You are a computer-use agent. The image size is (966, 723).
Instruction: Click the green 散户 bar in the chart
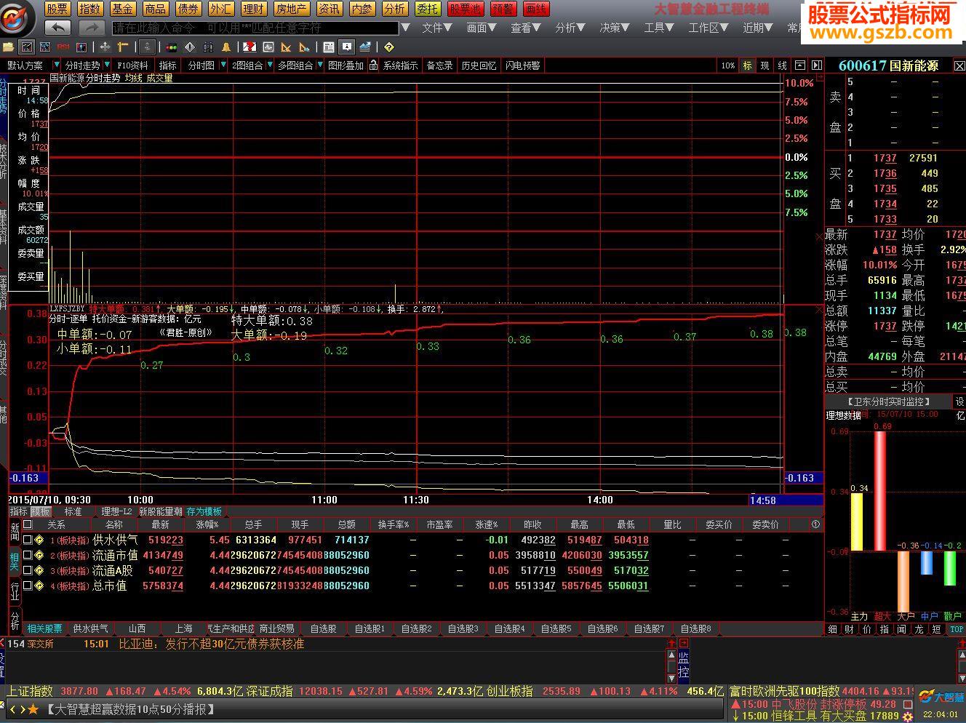tap(950, 568)
